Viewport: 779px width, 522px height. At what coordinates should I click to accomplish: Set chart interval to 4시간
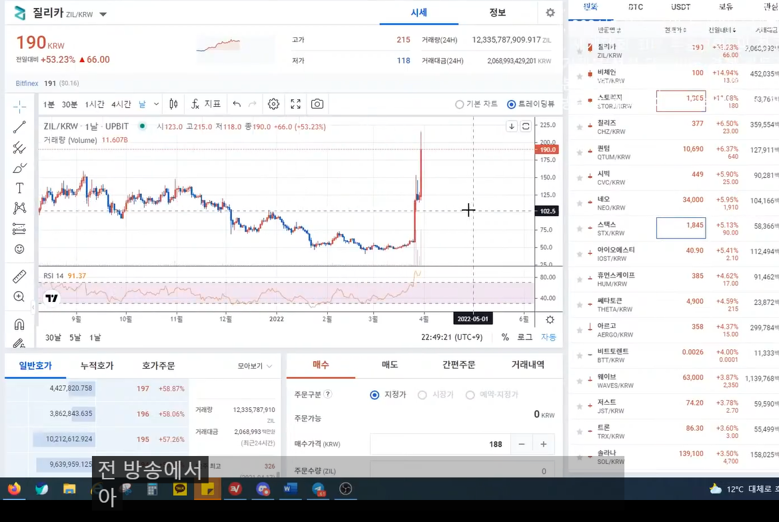point(121,105)
